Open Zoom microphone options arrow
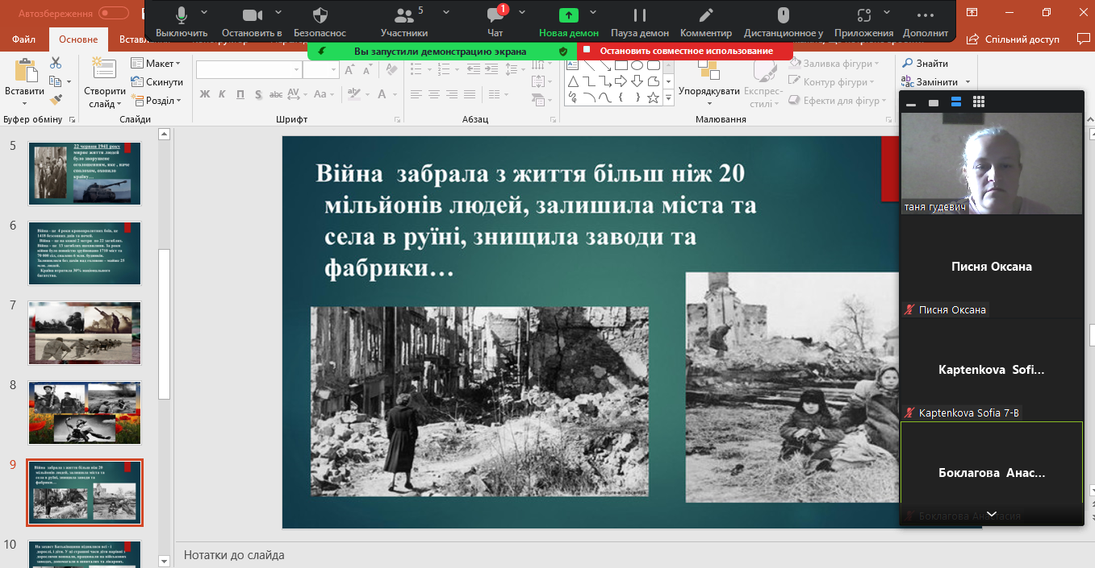 [x=203, y=13]
